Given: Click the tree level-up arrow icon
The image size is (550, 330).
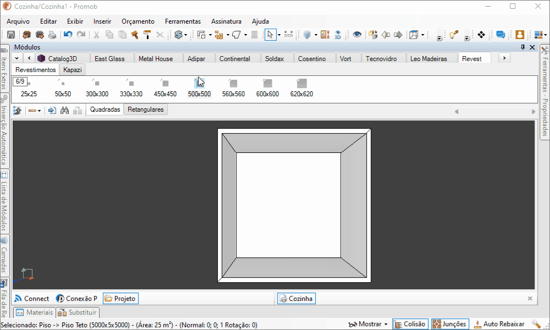Looking at the screenshot, I should tap(17, 111).
